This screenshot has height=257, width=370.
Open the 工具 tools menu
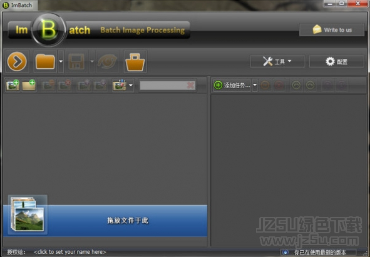277,61
